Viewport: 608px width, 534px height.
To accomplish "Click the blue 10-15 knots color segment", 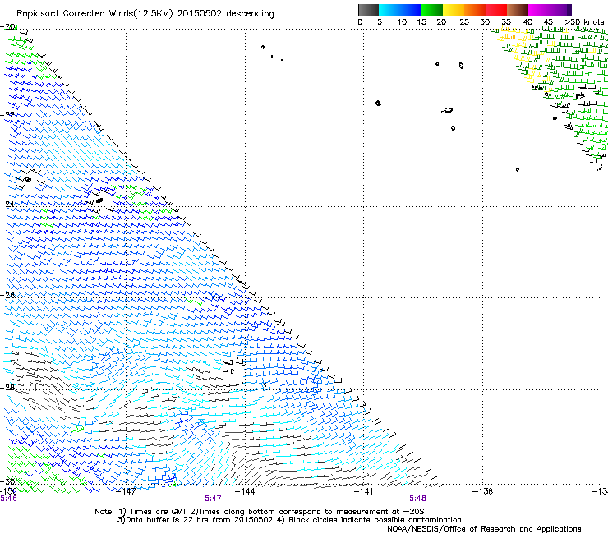I will [411, 10].
